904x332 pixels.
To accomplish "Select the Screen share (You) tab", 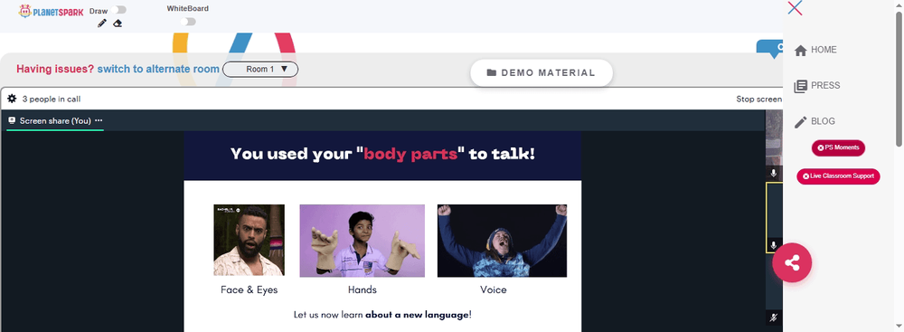I will point(50,120).
